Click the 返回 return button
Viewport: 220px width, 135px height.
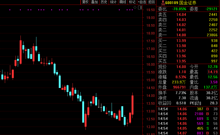coord(152,2)
